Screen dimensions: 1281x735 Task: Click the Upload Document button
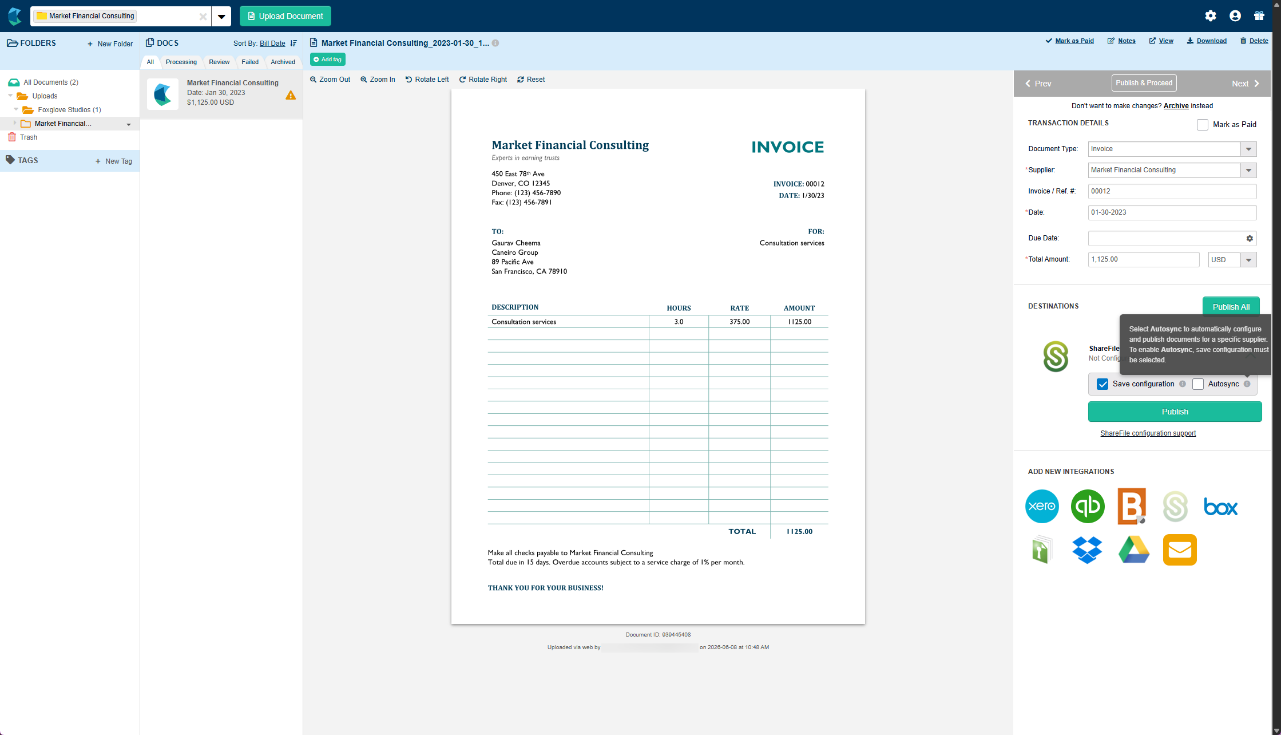285,16
